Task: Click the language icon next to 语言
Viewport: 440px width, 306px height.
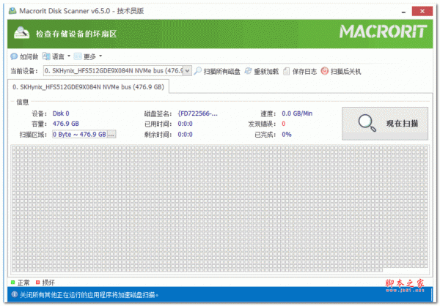Action: pos(46,56)
